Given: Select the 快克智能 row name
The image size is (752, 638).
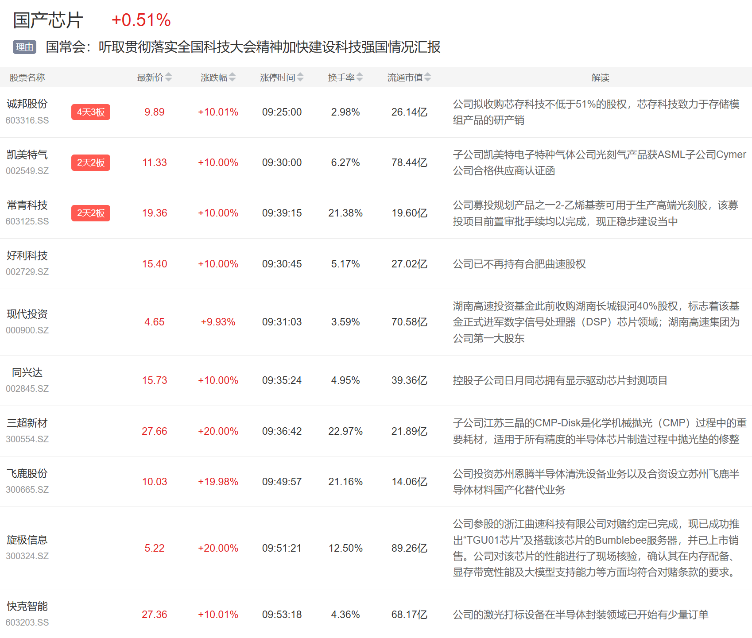Looking at the screenshot, I should point(27,607).
